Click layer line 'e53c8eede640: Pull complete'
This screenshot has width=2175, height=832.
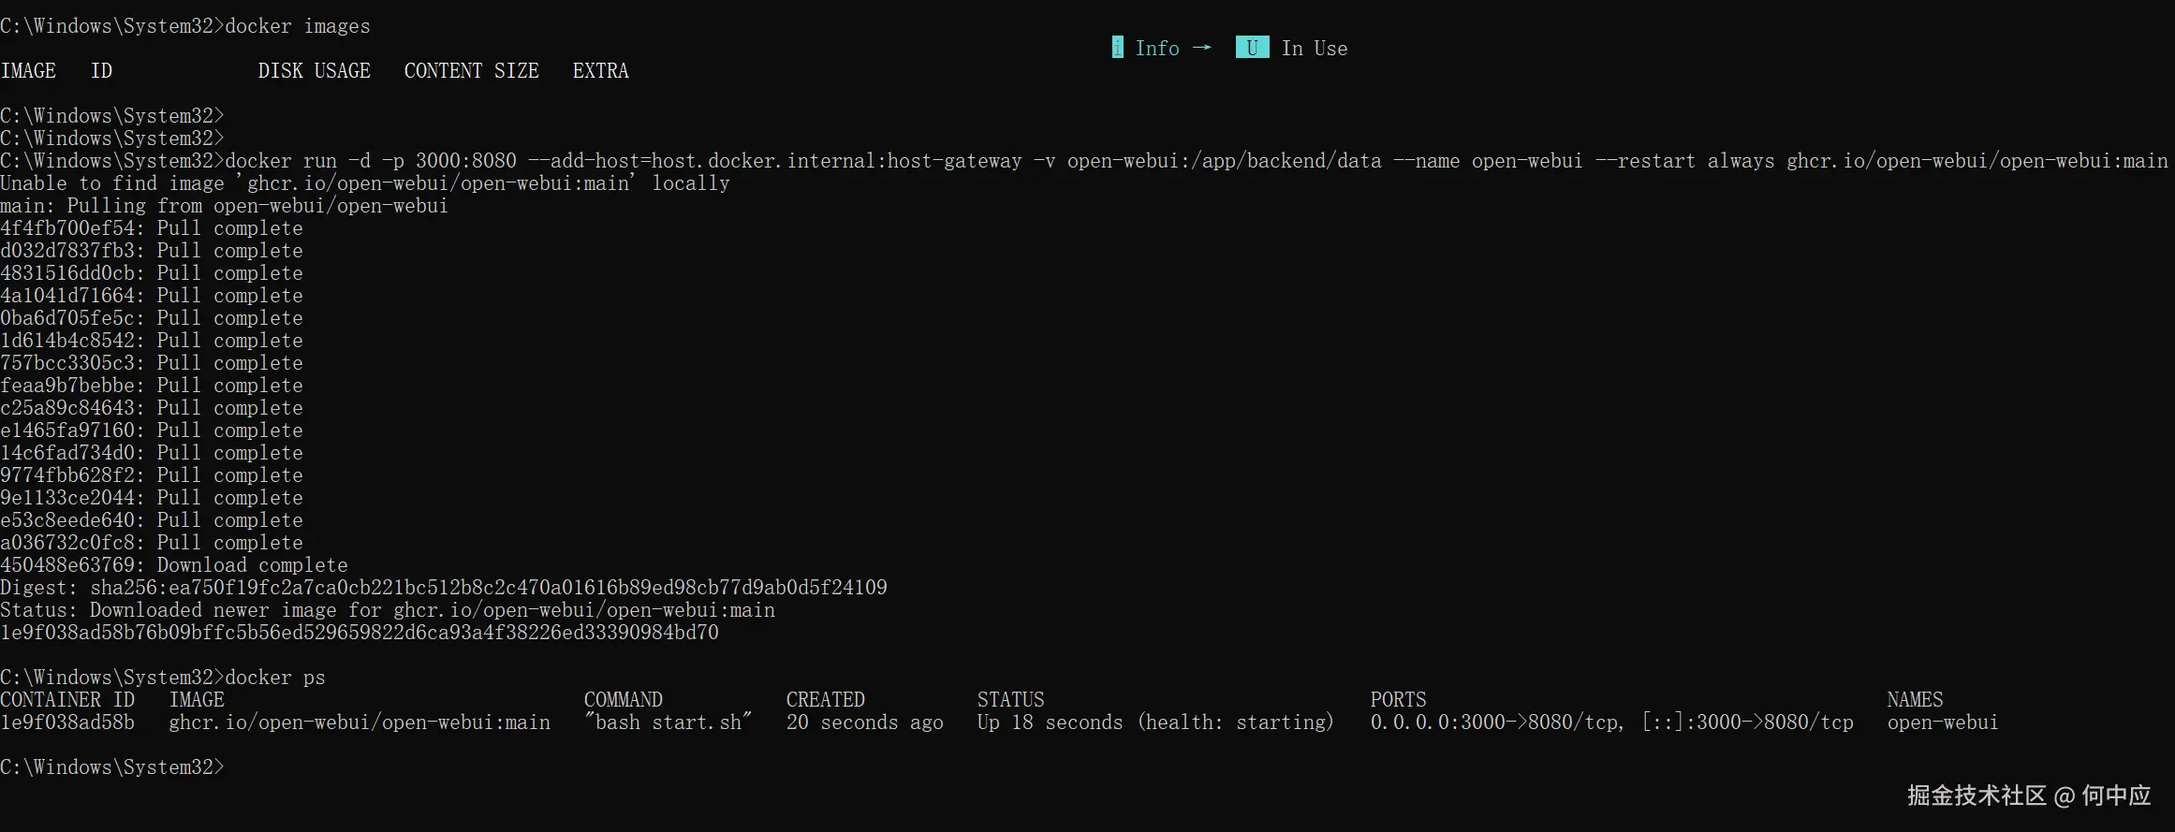152,520
